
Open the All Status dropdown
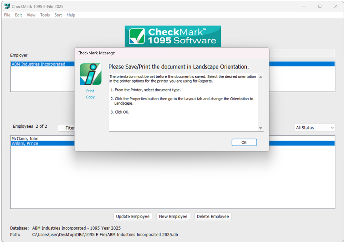click(x=315, y=128)
